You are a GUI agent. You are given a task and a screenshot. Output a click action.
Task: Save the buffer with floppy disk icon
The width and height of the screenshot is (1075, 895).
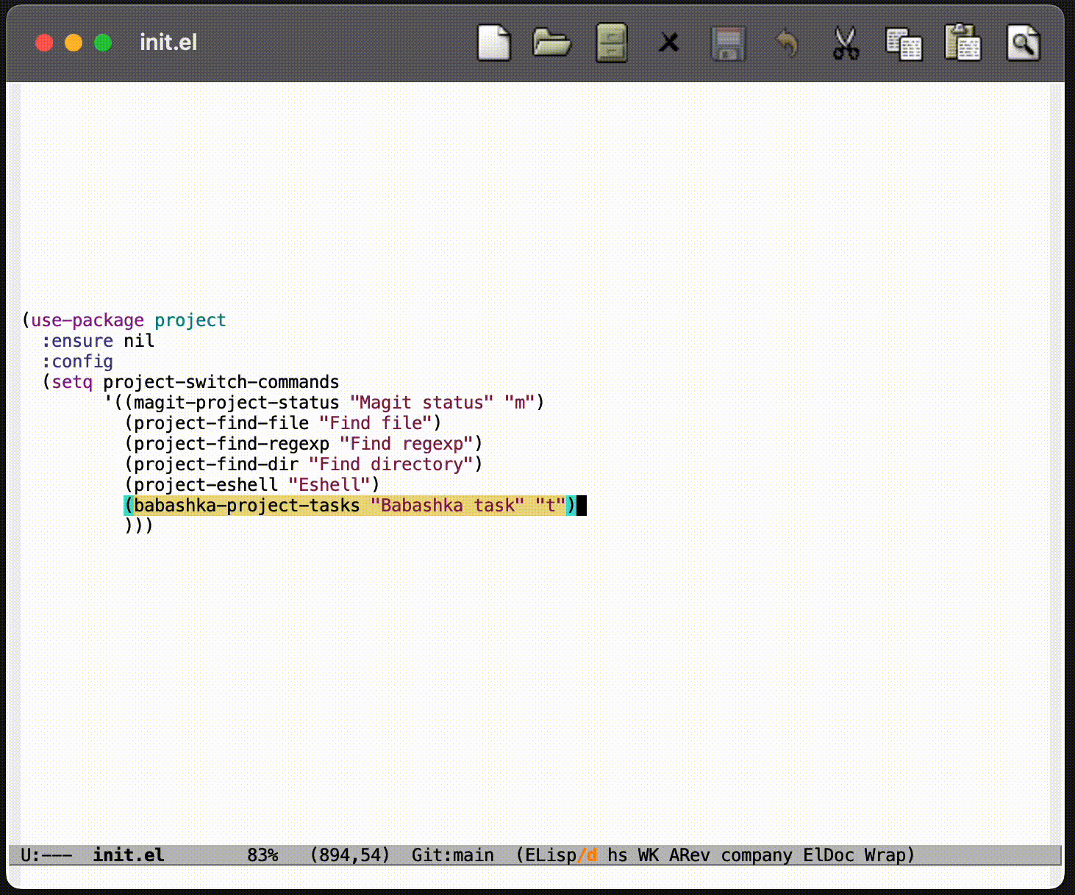click(x=729, y=43)
